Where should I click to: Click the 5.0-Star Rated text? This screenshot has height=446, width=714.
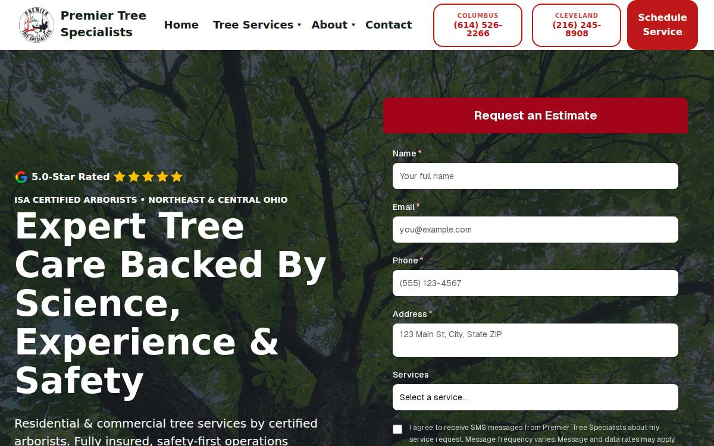(70, 177)
